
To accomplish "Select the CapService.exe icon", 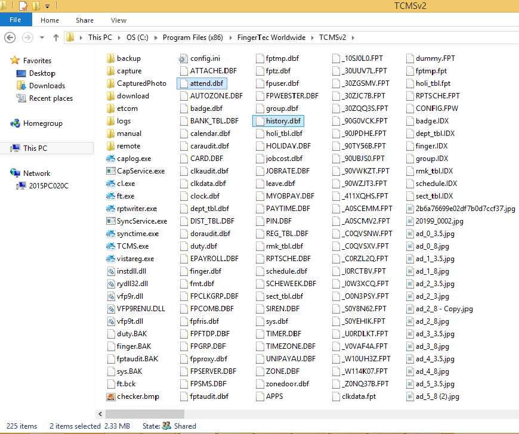I will tap(110, 171).
